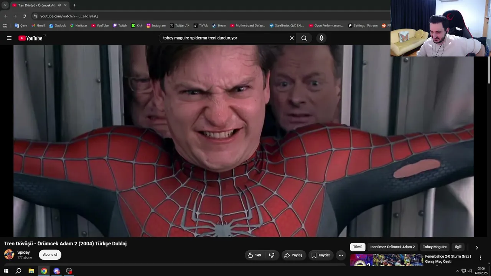Open Spidey channel avatar
The width and height of the screenshot is (491, 276).
point(9,254)
